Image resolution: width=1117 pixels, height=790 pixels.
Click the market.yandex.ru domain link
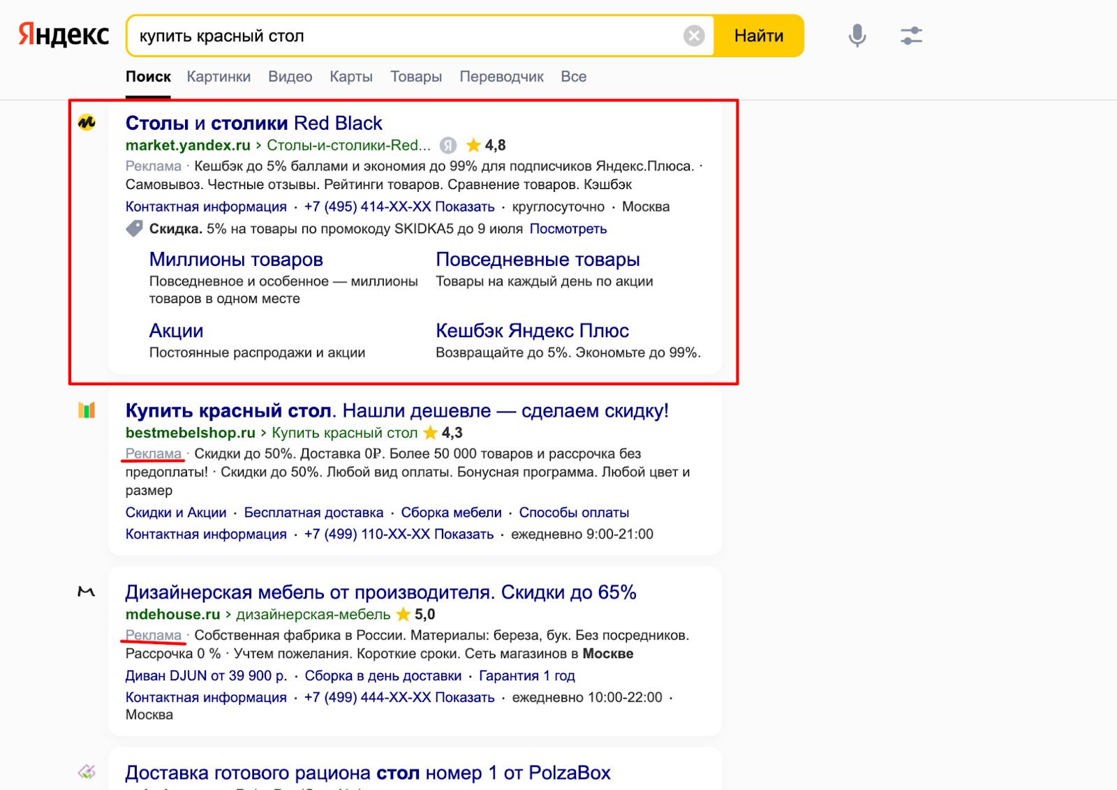point(188,145)
